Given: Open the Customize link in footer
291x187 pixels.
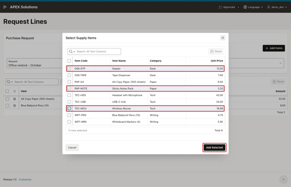Looking at the screenshot, I should 25,179.
